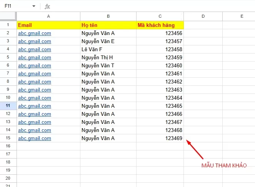Click the Name Box showing F11
Viewport: 255px width, 187px height.
point(8,6)
